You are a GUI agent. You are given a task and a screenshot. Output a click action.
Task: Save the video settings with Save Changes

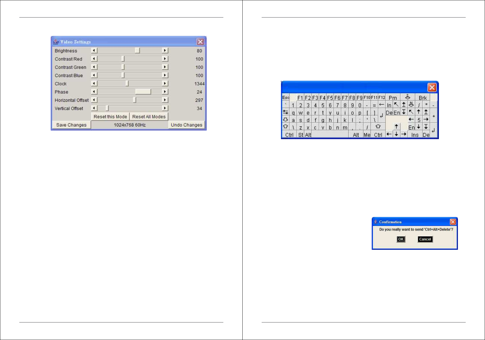click(x=71, y=125)
